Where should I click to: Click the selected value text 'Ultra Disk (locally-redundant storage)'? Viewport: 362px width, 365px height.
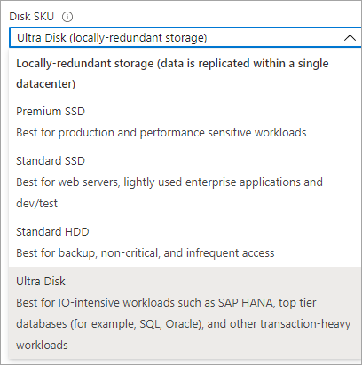click(x=112, y=38)
